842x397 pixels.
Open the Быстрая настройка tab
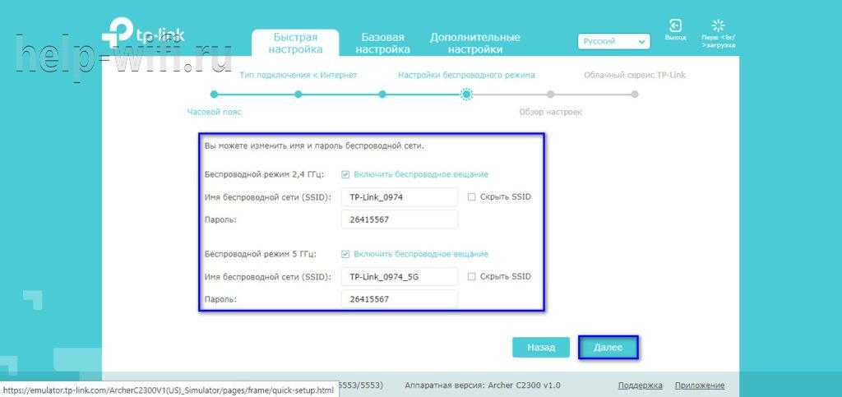coord(295,43)
